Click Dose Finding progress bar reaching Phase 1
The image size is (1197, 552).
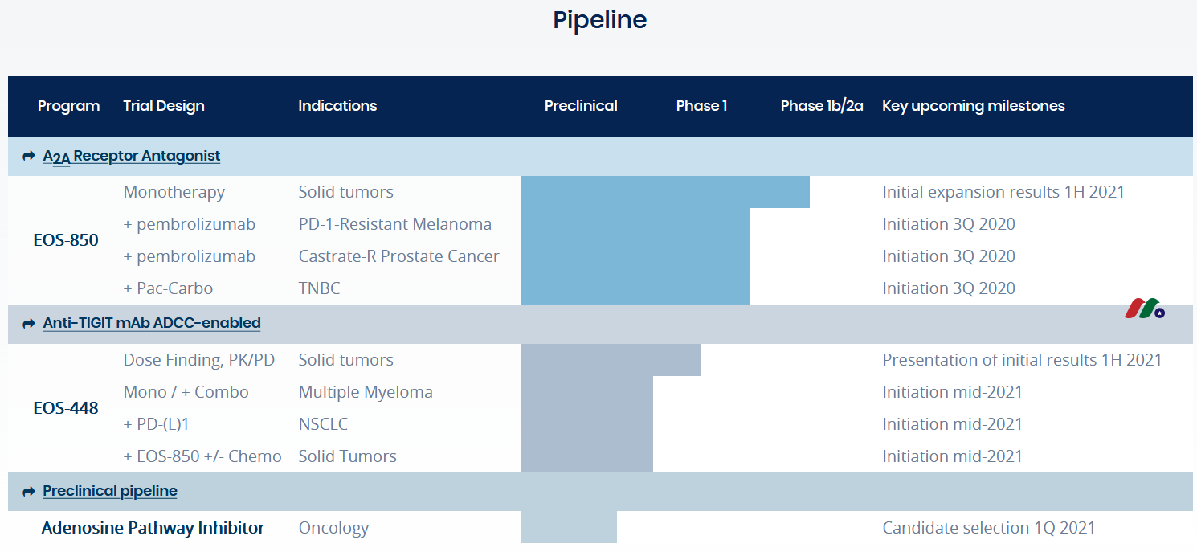tap(611, 360)
